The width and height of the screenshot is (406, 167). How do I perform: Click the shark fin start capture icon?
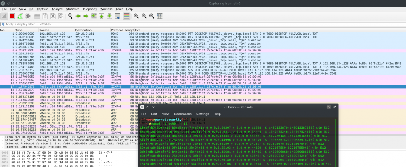pos(4,16)
